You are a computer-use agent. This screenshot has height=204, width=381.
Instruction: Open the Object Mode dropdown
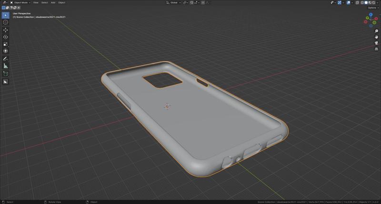(20, 2)
